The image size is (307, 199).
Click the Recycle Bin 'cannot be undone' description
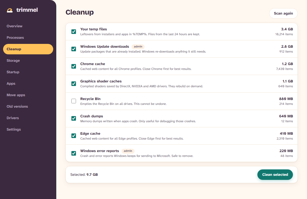click(x=123, y=104)
